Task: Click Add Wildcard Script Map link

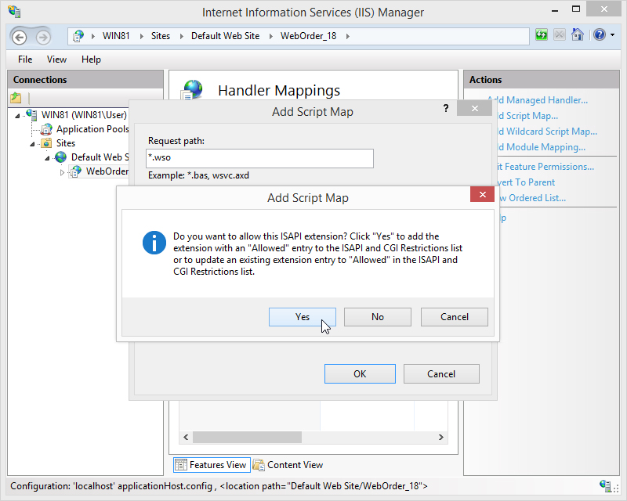Action: [547, 132]
